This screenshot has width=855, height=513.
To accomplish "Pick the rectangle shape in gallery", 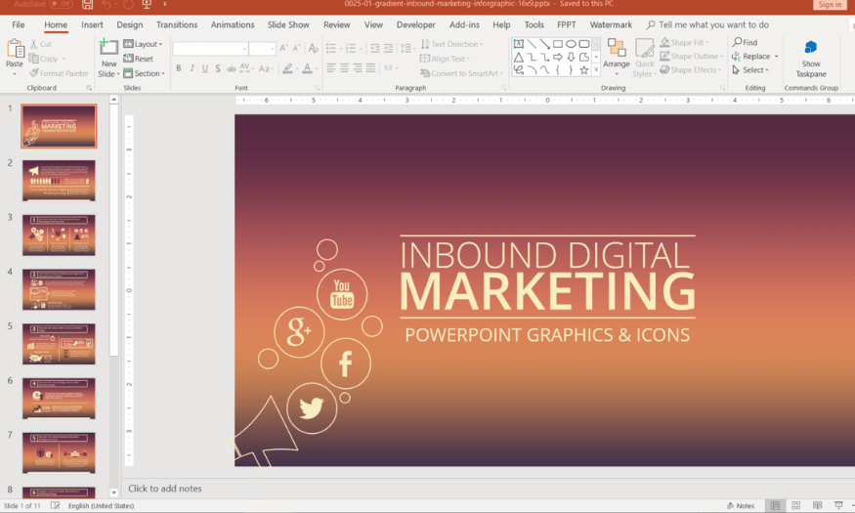I will (x=558, y=44).
